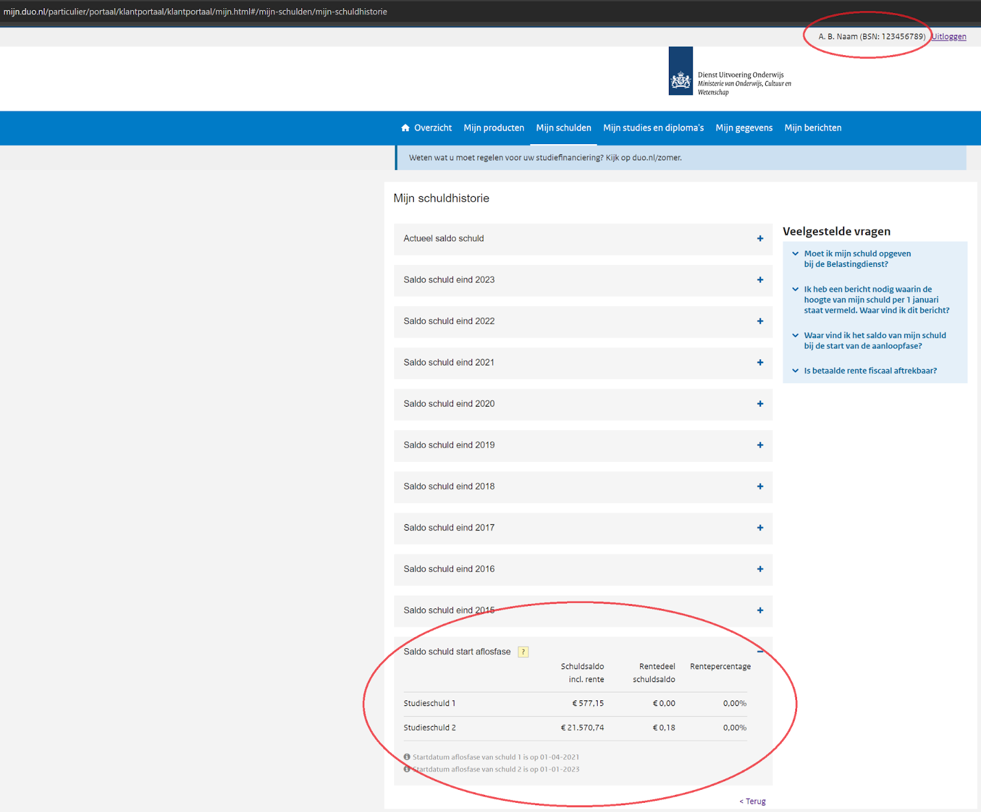Click the € 0,18 rentedeel value
The width and height of the screenshot is (981, 812).
point(664,727)
